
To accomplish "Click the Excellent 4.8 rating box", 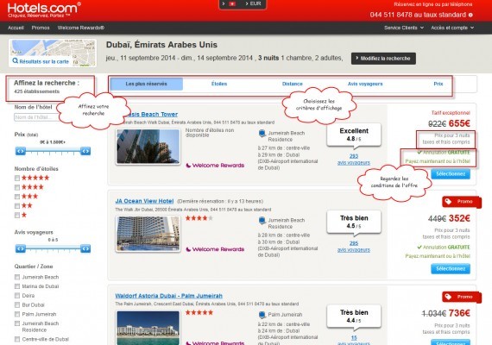I will 354,135.
